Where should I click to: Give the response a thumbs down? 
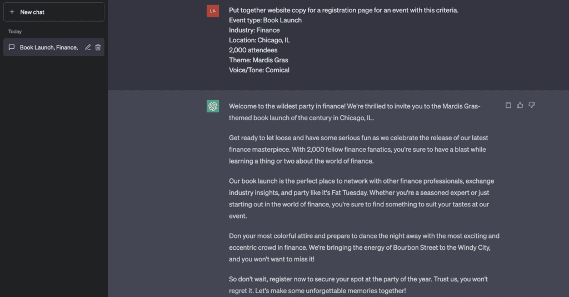click(x=532, y=105)
